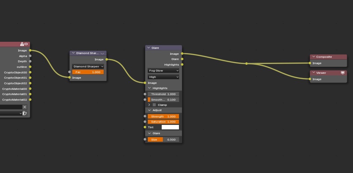This screenshot has width=353, height=173.
Task: Collapse the Diamond Sharpen node header chevron
Action: point(73,53)
